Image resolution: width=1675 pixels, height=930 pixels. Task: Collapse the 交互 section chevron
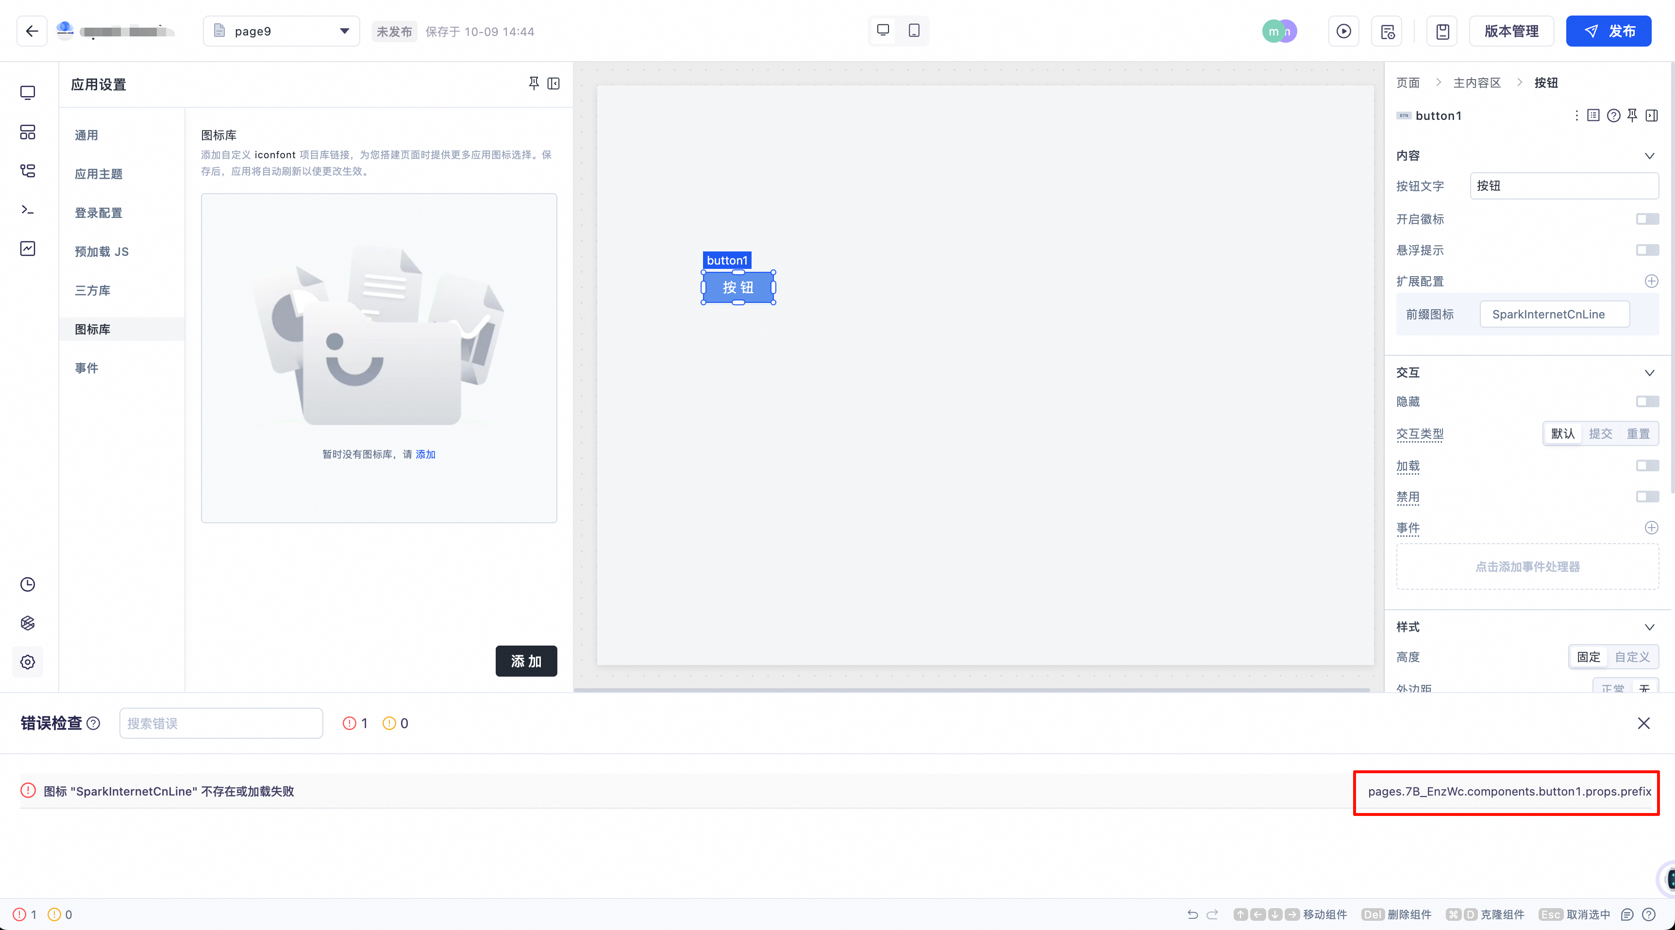1649,372
